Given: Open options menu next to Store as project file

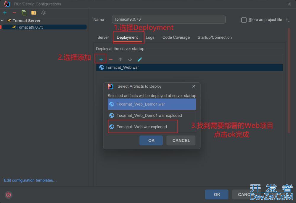Looking at the screenshot, I should pos(287,20).
